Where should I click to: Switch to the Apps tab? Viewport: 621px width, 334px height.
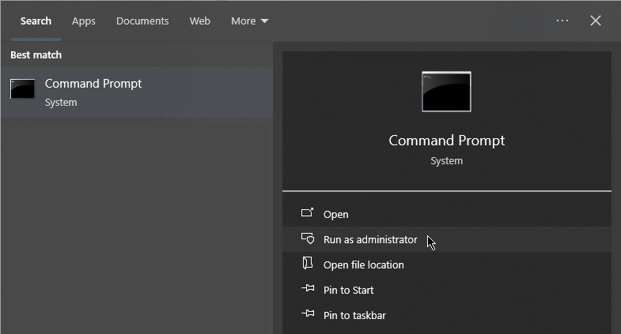click(84, 21)
